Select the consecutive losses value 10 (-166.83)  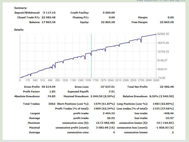click(165, 123)
